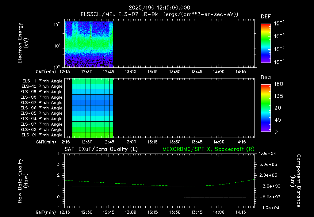Click the 10^-3 value on the DEF scale
The height and width of the screenshot is (217, 314).
tap(279, 23)
